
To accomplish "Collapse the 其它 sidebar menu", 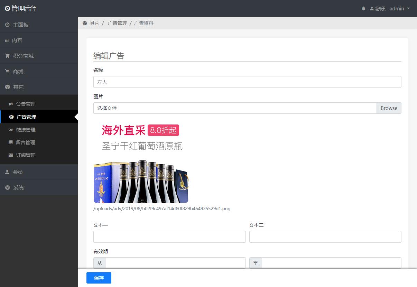I will [x=39, y=87].
